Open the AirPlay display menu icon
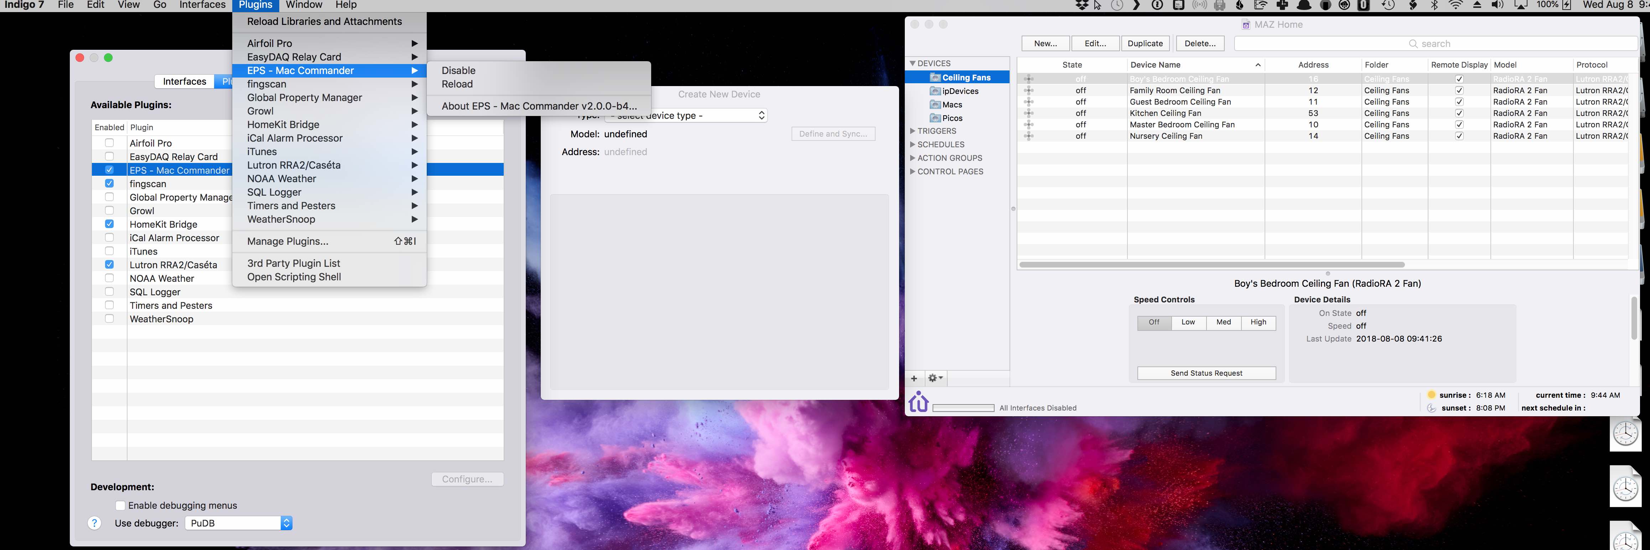This screenshot has height=550, width=1650. coord(1521,5)
